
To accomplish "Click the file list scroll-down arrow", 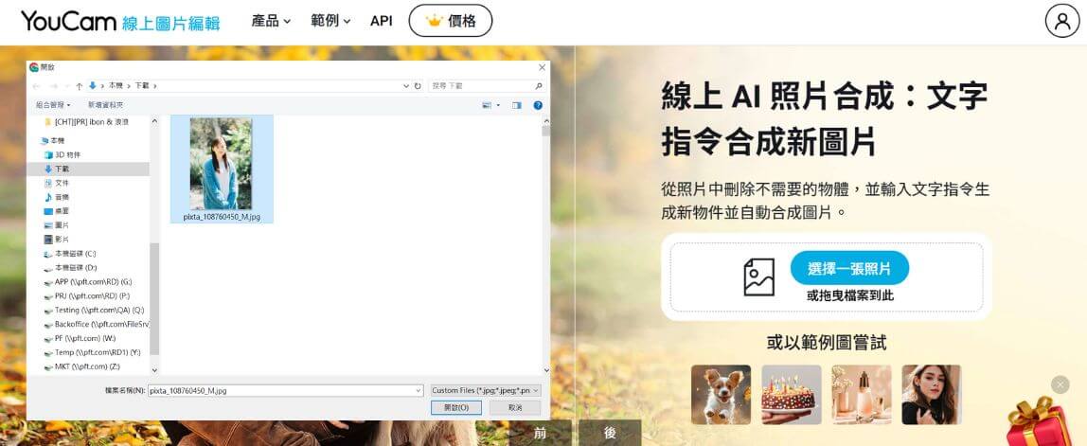I will [545, 371].
